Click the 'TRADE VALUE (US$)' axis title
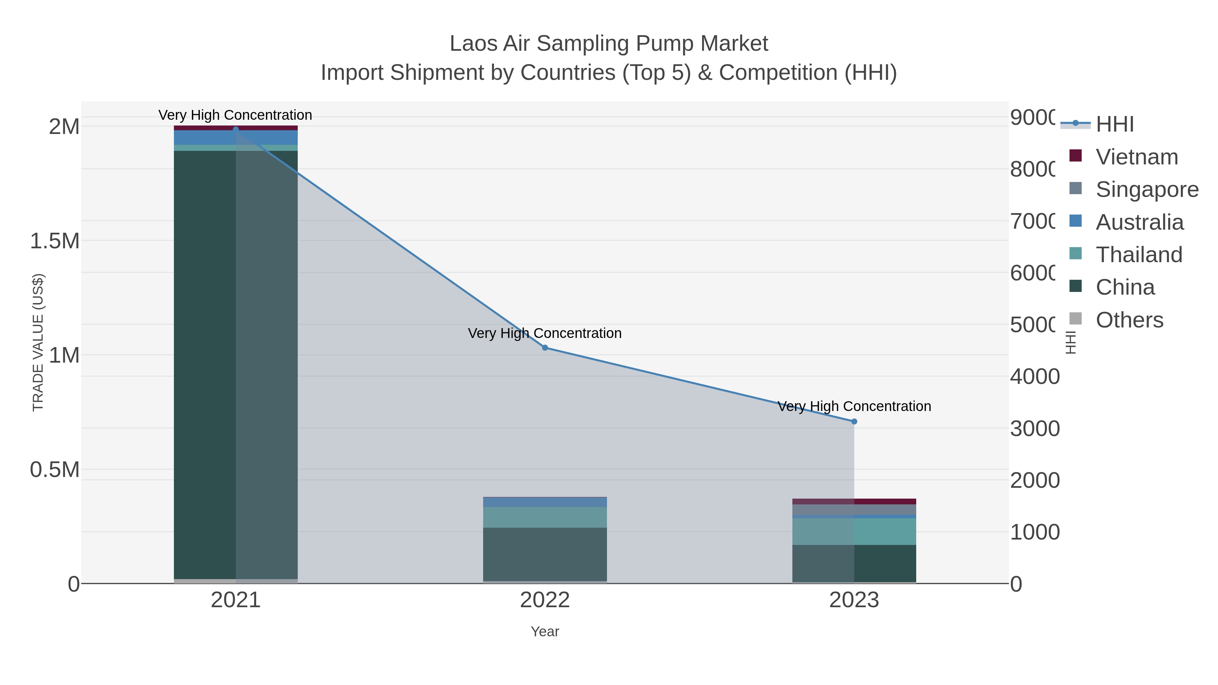Image resolution: width=1218 pixels, height=685 pixels. [38, 342]
